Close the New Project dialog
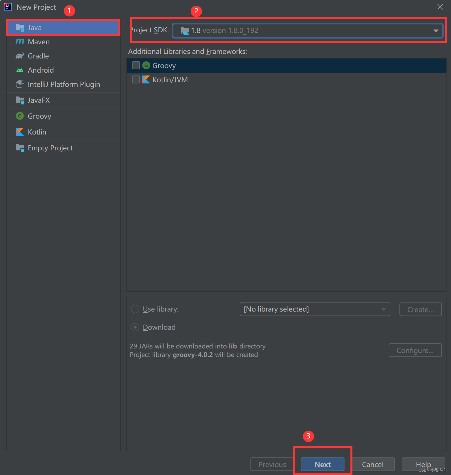 pos(440,7)
